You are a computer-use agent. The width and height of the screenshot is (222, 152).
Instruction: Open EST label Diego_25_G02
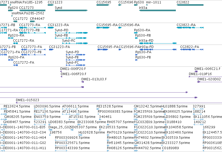(59, 127)
